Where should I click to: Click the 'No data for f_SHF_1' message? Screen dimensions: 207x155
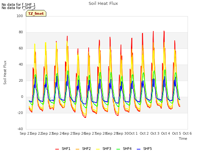click(18, 5)
